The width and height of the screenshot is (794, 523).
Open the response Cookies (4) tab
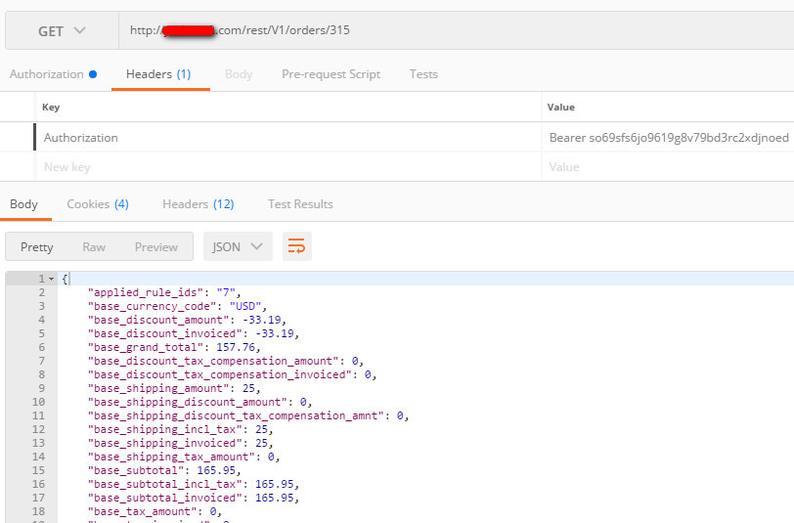coord(97,204)
